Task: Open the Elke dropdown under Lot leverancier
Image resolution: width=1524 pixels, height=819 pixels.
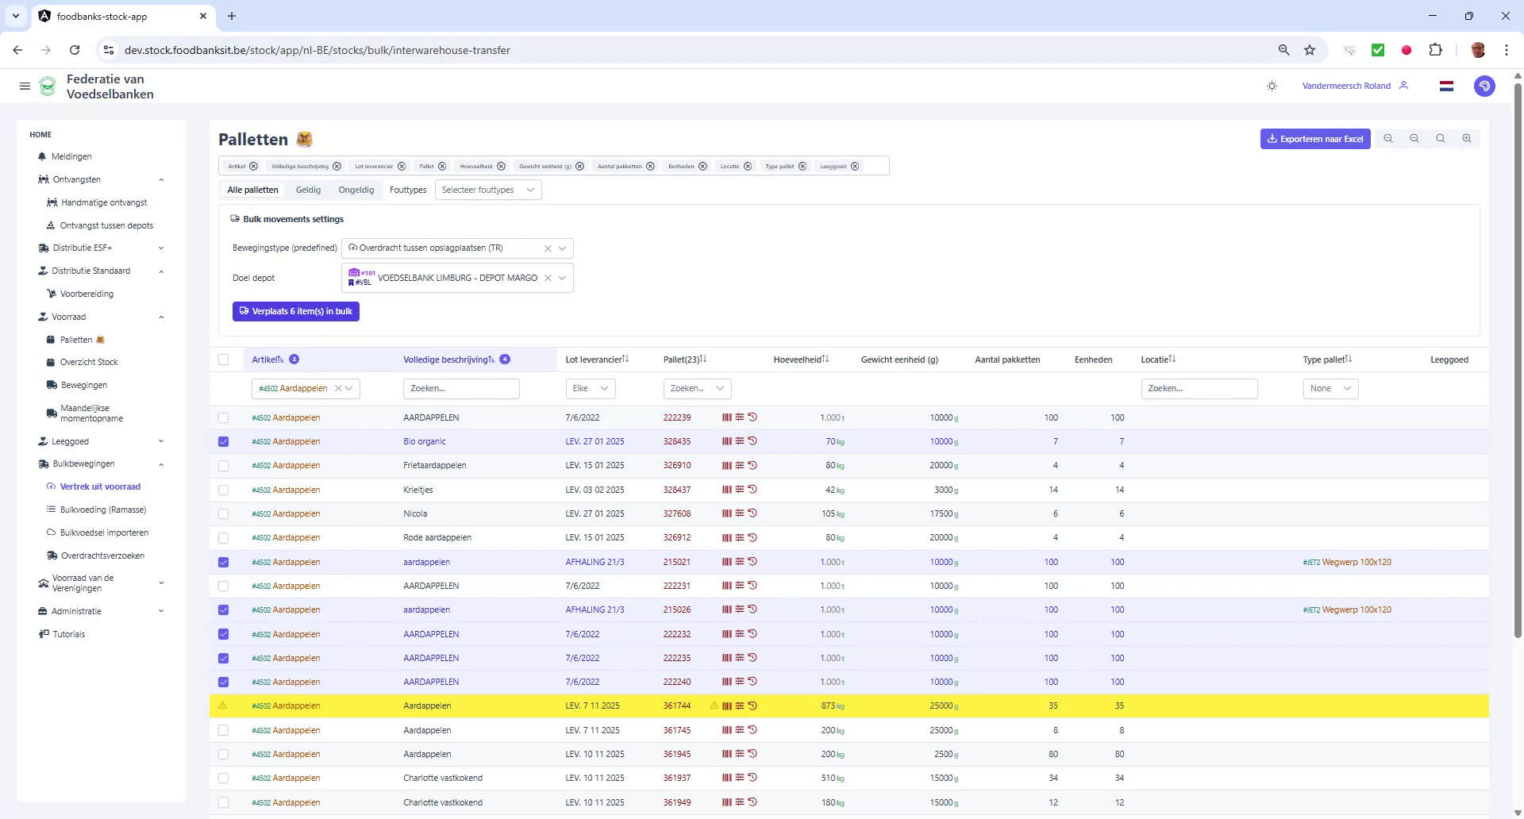Action: pos(590,388)
